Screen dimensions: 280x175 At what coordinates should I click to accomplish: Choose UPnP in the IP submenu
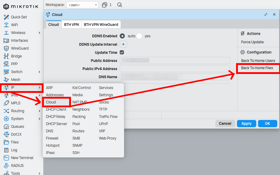coord(103,124)
